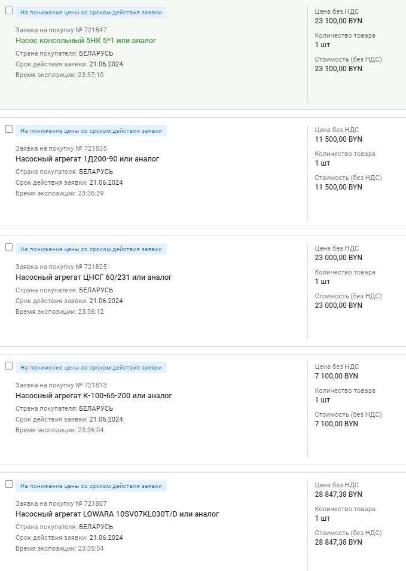The width and height of the screenshot is (406, 571).
Task: Select the 'На понижение цены' tag above request 721825
Action: click(x=91, y=249)
